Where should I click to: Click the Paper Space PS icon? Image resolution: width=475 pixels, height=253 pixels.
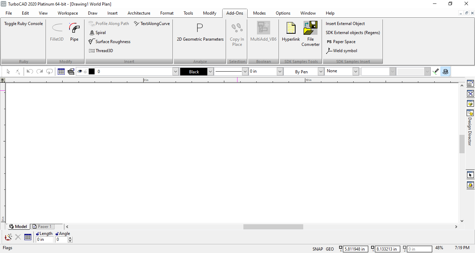(x=329, y=42)
